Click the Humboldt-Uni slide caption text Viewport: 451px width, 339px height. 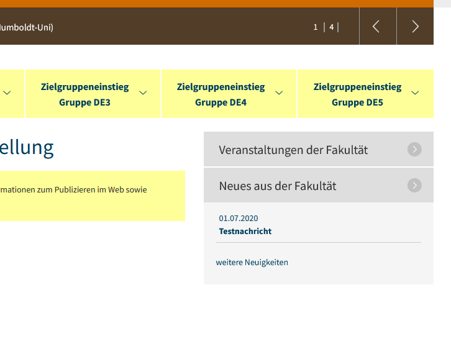pyautogui.click(x=27, y=27)
